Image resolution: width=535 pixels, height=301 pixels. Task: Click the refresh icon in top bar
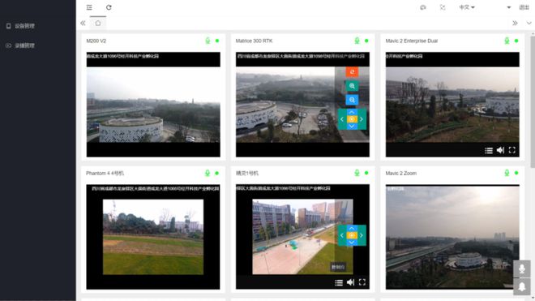(x=109, y=7)
